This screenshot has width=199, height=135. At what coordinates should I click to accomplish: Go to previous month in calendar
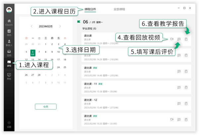point(32,26)
